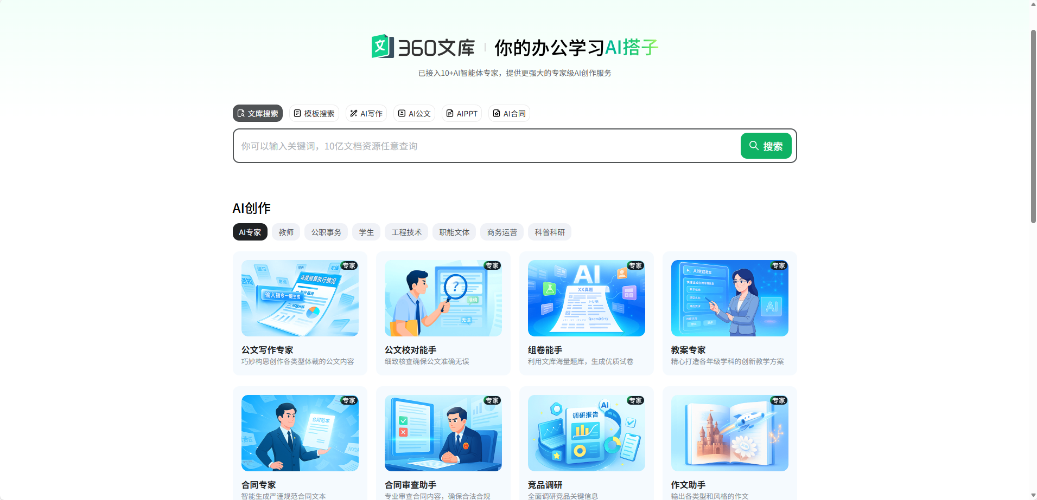Click 专家 badge on 合同审查助手 card

492,400
